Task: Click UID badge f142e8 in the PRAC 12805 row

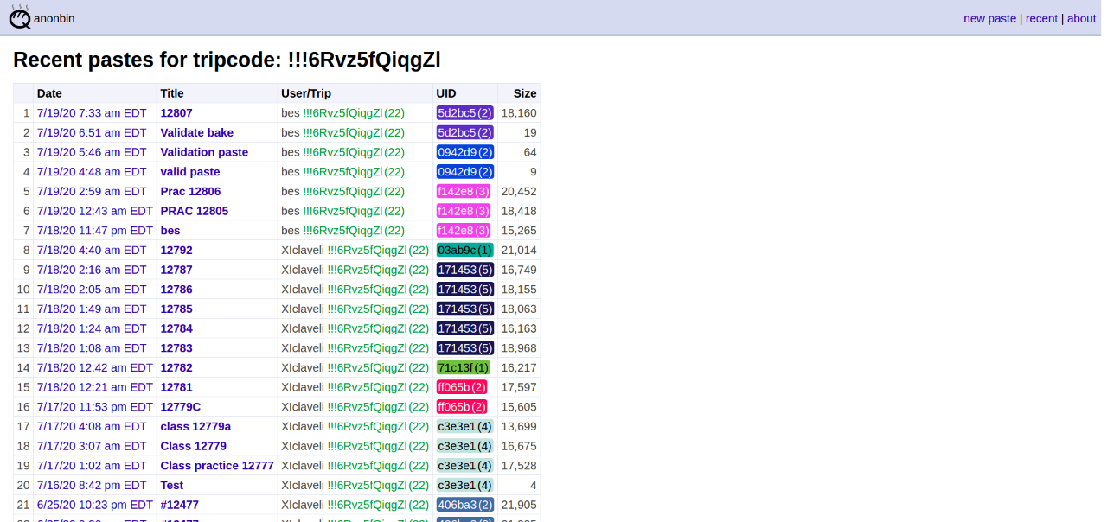Action: (x=464, y=211)
